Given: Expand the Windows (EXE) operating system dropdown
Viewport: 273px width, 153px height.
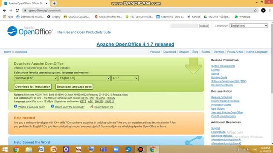Looking at the screenshot, I should 36,78.
